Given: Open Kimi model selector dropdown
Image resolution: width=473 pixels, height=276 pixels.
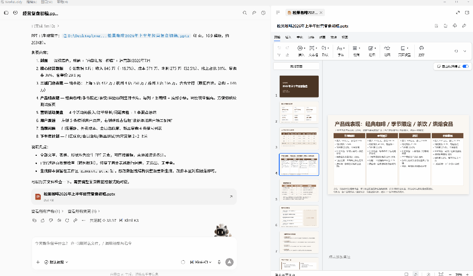Looking at the screenshot, I should point(201,262).
